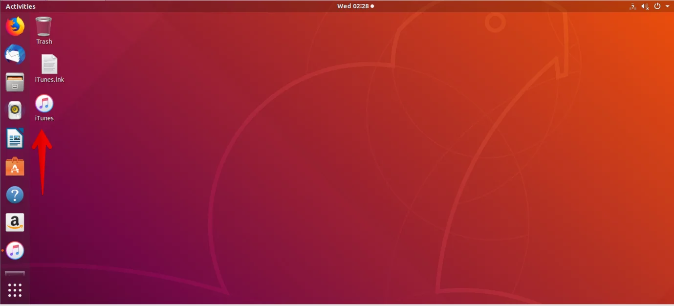Open the Files manager in dock

point(15,82)
